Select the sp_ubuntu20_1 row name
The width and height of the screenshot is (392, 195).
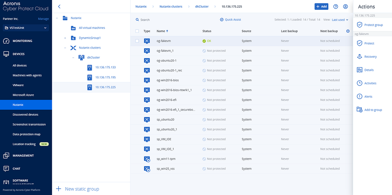click(x=167, y=129)
